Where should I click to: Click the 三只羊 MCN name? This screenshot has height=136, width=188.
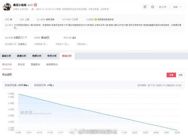tap(75, 20)
